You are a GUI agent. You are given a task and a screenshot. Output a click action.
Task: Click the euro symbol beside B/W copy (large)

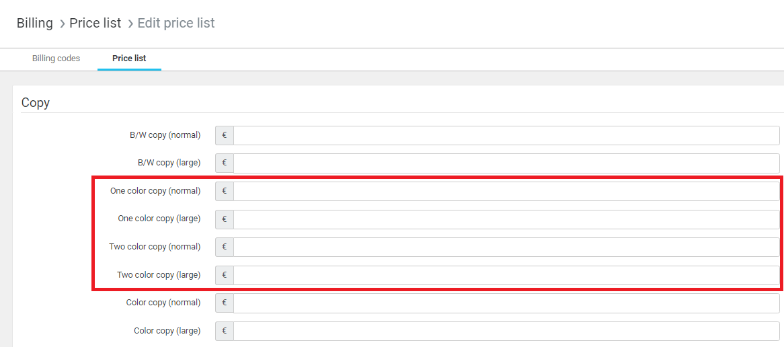[x=225, y=163]
